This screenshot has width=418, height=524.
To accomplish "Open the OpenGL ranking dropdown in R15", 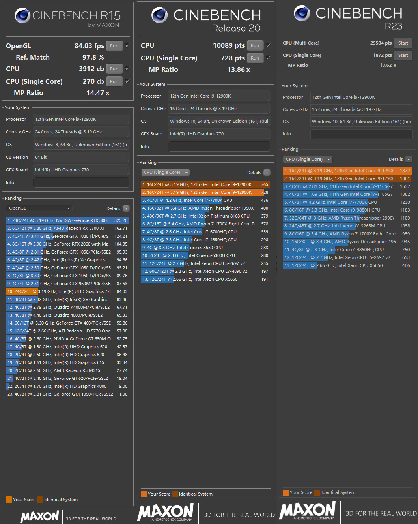I will [x=39, y=208].
